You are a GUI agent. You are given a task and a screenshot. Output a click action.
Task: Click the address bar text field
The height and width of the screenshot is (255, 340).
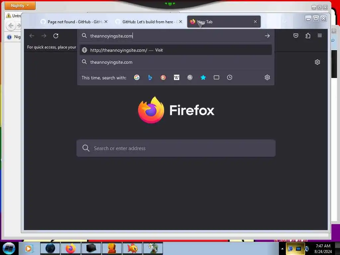point(176,36)
